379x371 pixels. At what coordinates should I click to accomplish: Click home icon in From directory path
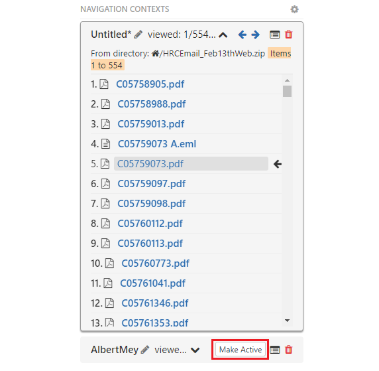155,53
